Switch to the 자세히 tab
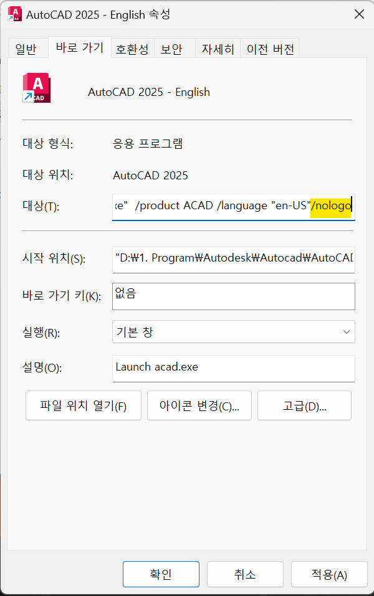 point(218,49)
